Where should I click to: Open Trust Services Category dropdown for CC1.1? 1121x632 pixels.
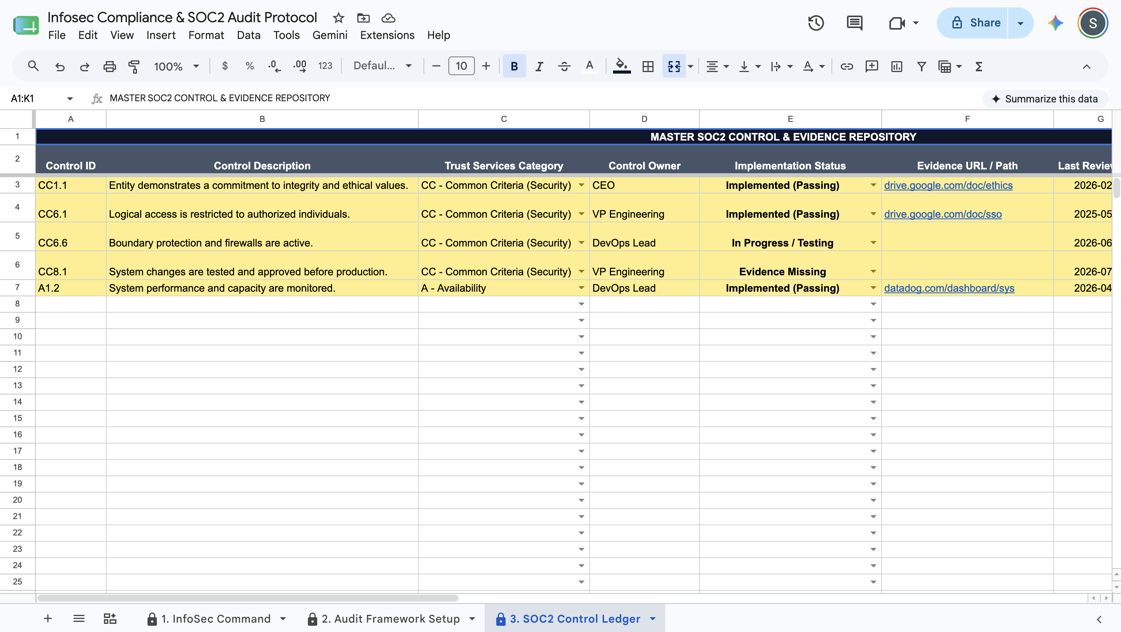tap(581, 185)
